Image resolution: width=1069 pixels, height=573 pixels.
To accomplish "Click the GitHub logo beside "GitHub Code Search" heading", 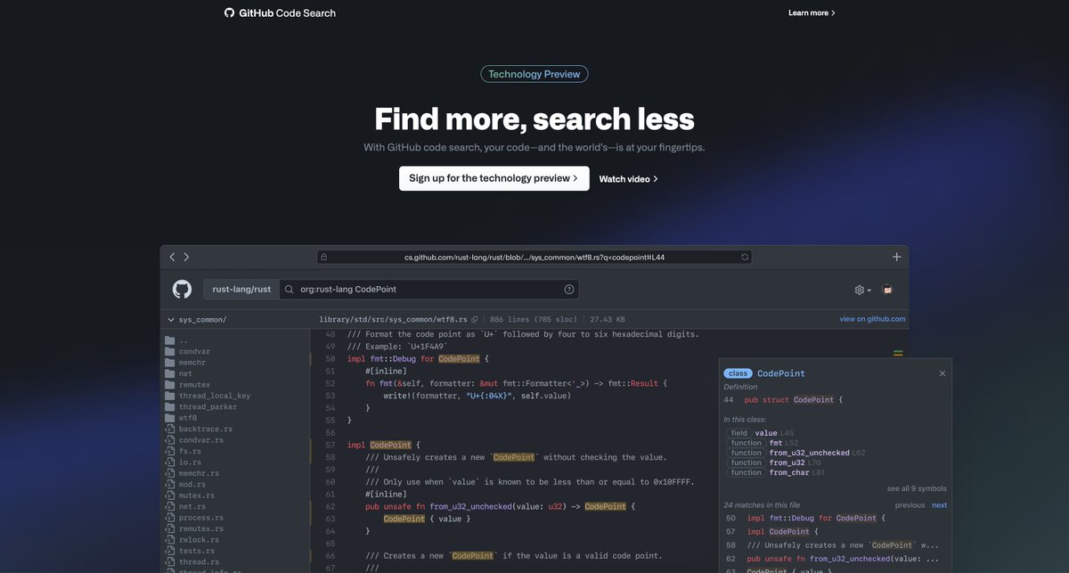I will 229,12.
